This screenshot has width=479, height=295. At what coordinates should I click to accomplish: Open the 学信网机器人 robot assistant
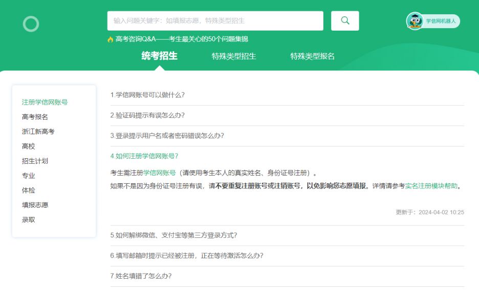click(433, 21)
